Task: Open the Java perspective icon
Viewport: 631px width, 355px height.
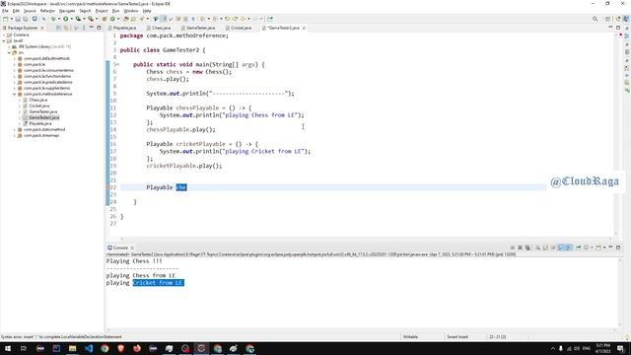Action: [626, 19]
